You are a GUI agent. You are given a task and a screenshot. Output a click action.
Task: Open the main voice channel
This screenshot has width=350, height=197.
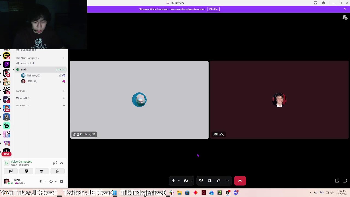40,69
